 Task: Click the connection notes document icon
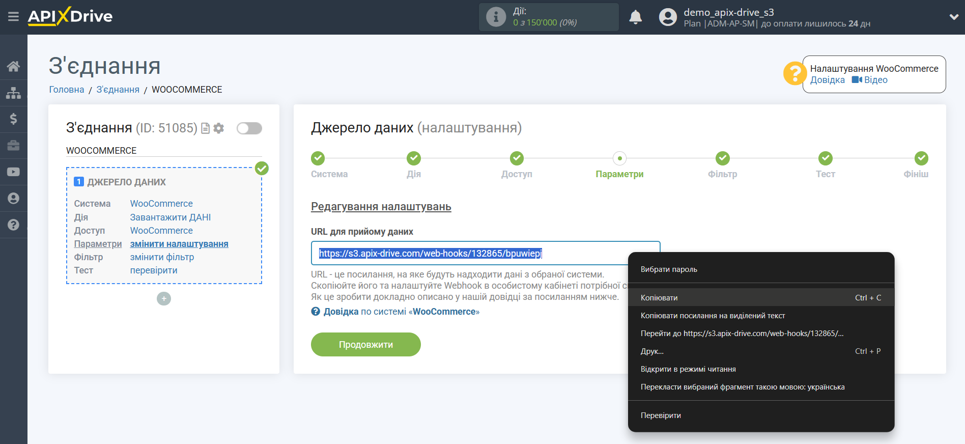[206, 128]
